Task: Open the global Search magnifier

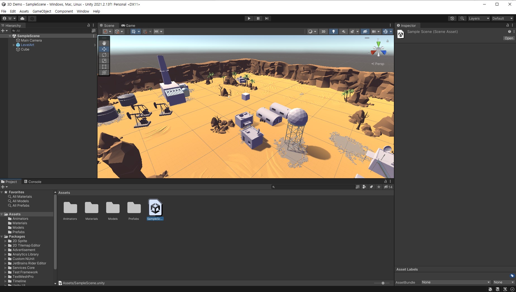Action: (462, 18)
